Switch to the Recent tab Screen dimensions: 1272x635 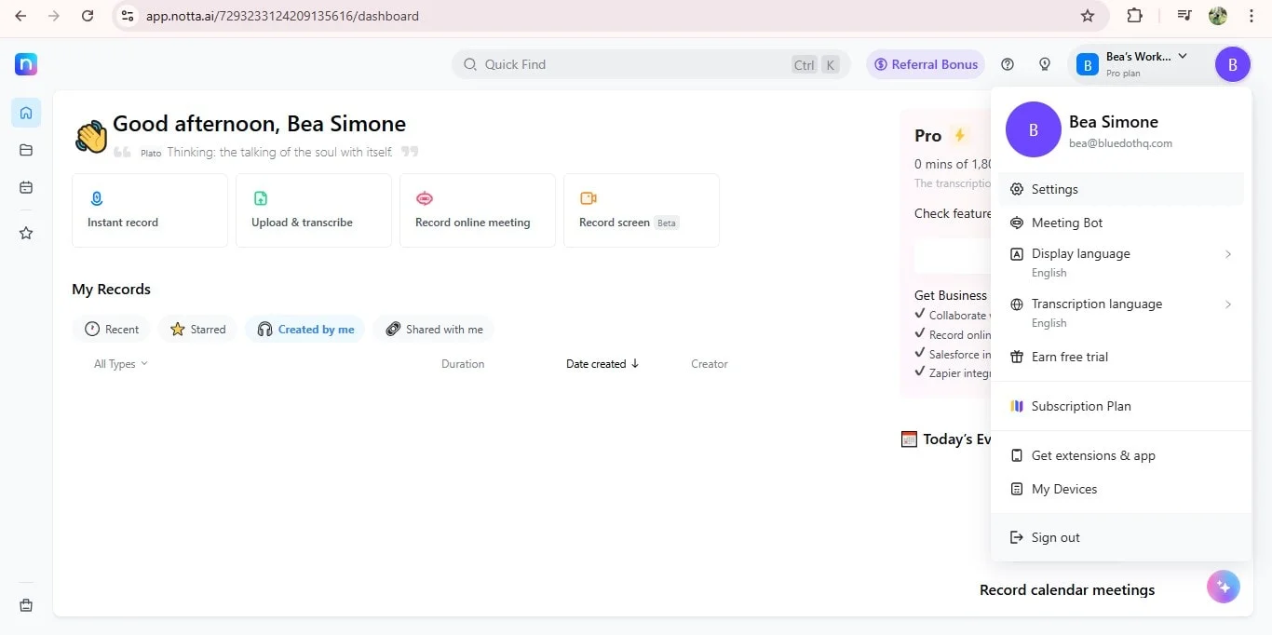point(112,329)
